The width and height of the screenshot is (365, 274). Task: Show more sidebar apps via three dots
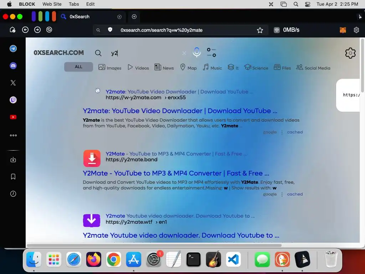tap(13, 135)
